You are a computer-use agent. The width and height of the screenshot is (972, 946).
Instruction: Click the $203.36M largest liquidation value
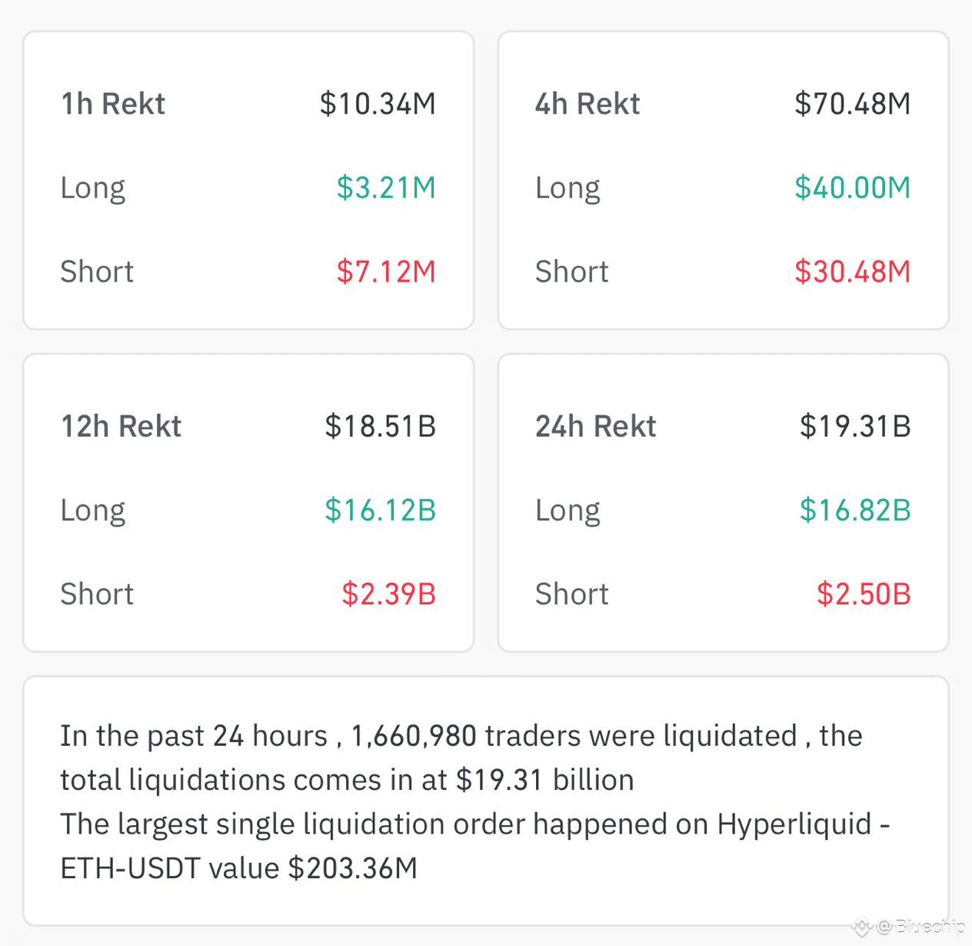(353, 868)
